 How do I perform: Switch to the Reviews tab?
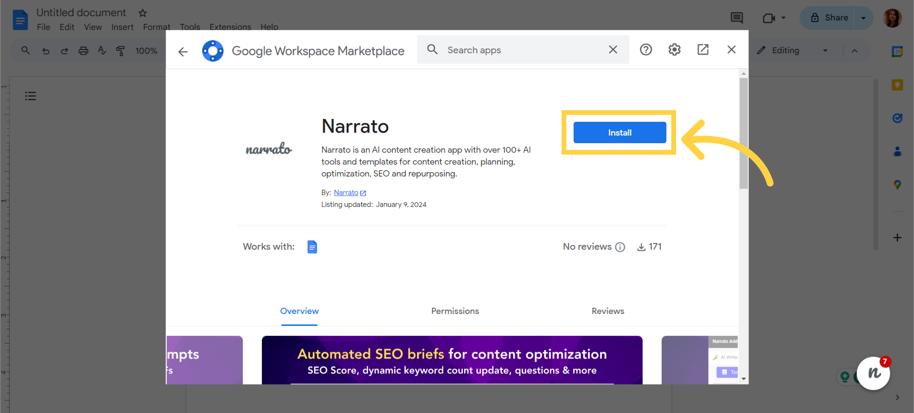pyautogui.click(x=608, y=311)
